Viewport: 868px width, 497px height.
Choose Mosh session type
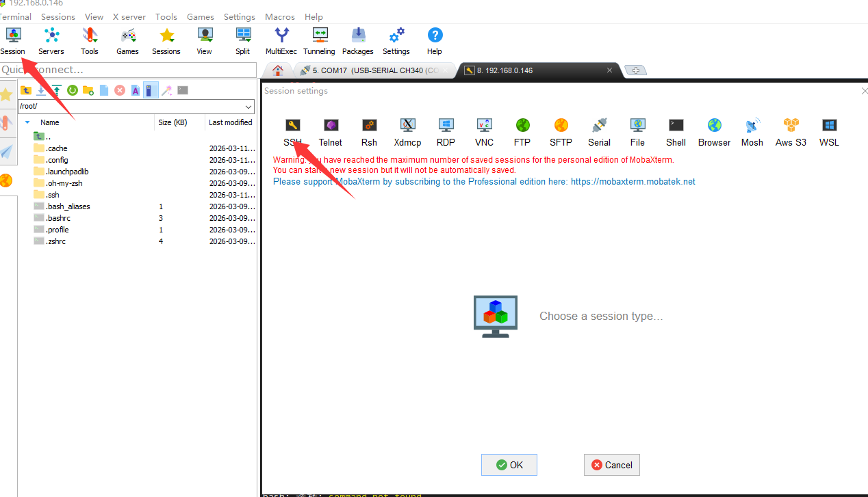pos(752,133)
